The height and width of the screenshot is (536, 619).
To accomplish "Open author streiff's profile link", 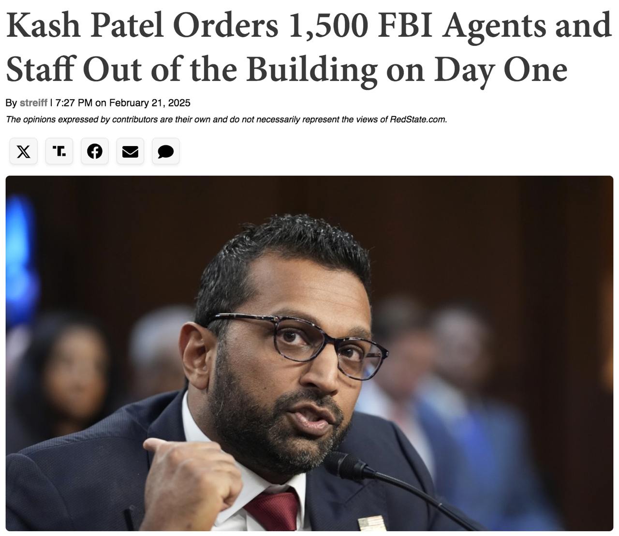I will pyautogui.click(x=33, y=103).
